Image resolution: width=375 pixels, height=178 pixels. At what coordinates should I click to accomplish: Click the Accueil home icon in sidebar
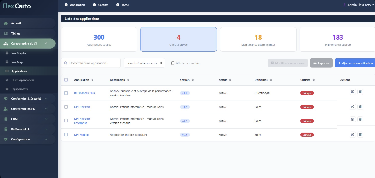pyautogui.click(x=6, y=23)
